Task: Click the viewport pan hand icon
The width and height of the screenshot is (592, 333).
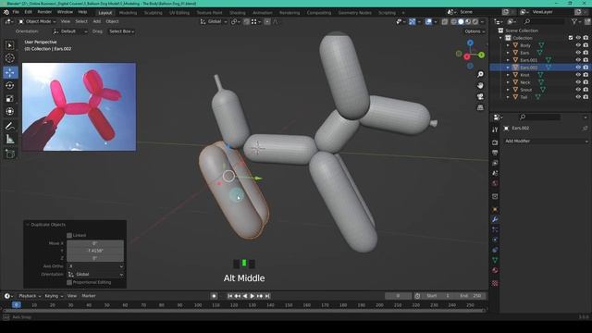Action: (x=480, y=86)
